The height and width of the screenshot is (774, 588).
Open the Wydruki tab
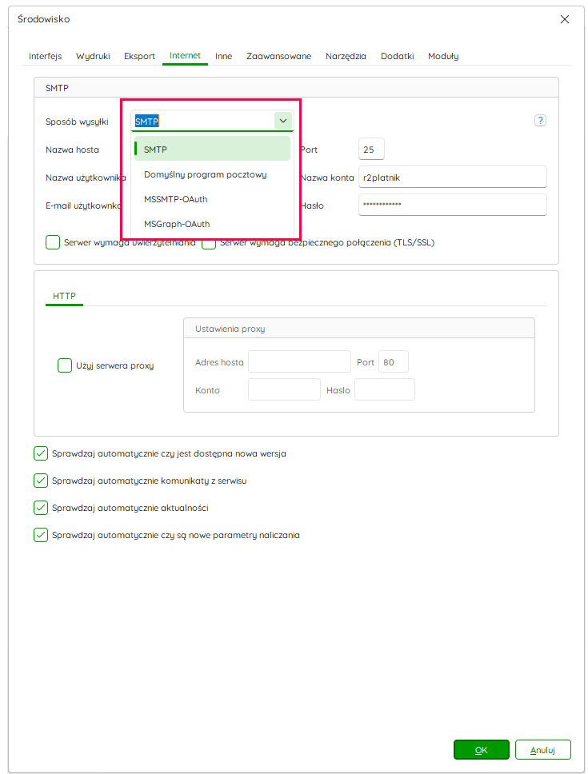tap(93, 56)
